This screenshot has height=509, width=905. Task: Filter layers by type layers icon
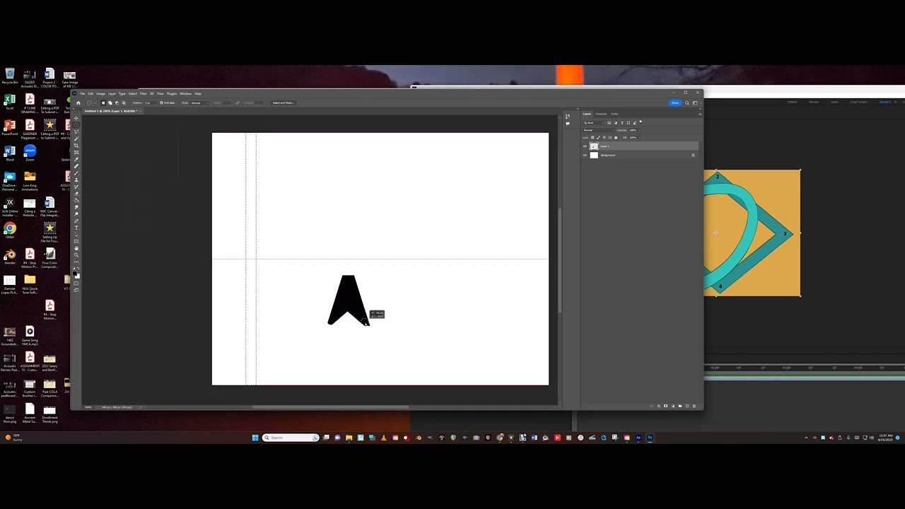coord(622,123)
